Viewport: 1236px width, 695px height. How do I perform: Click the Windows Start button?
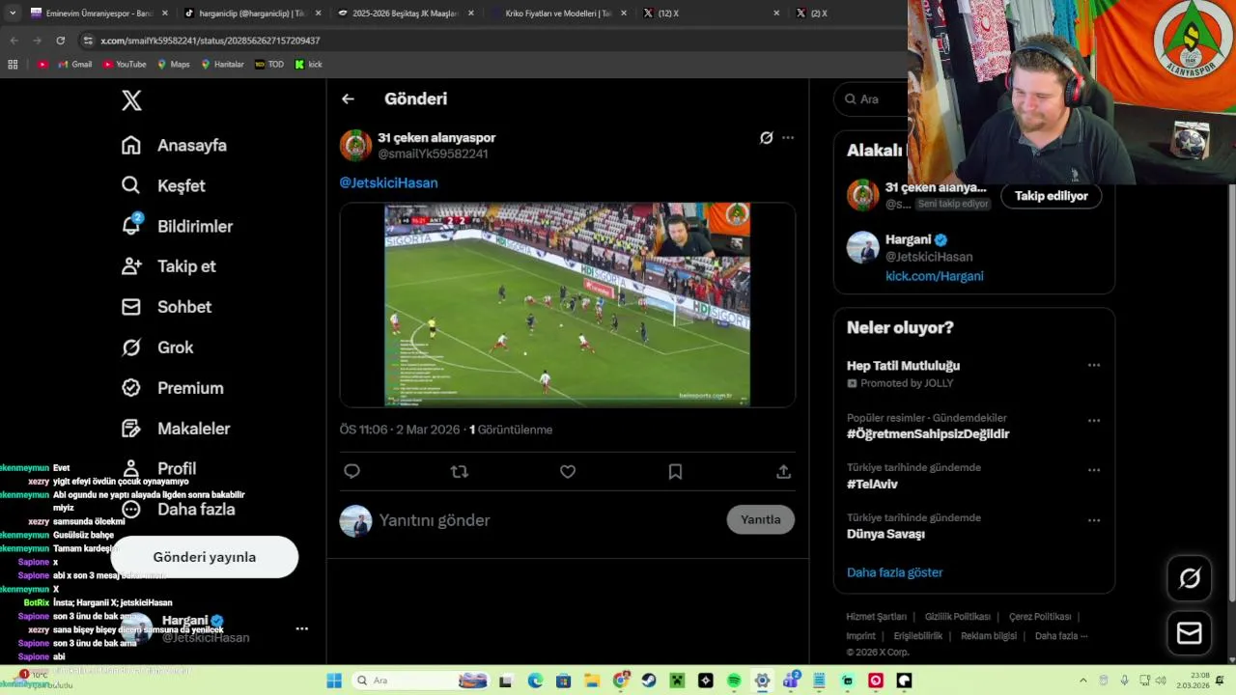coord(334,681)
